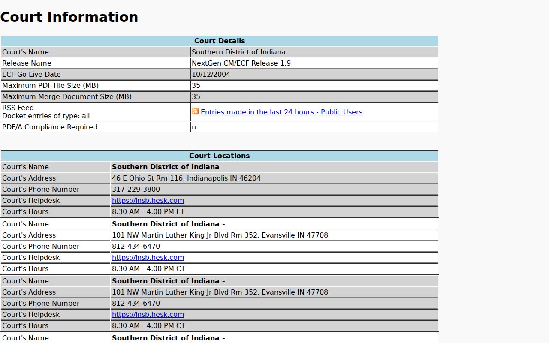Screen dimensions: 549x343
Task: Click the Maximum Merge Document Size value 35
Action: click(196, 97)
